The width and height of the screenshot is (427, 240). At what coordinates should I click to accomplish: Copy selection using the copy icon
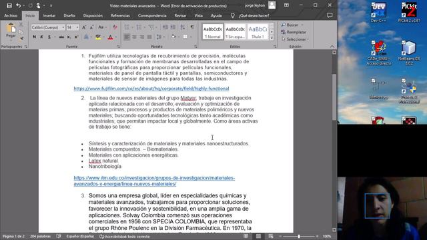tap(21, 32)
